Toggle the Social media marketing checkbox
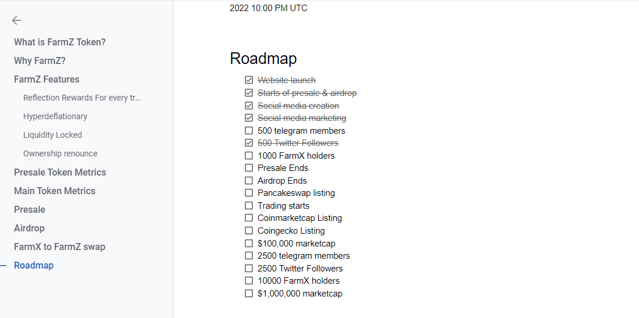639x318 pixels. click(249, 118)
